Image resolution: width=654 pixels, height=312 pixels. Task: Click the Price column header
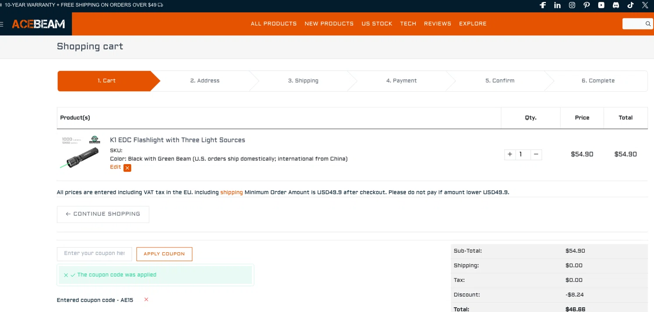[582, 118]
